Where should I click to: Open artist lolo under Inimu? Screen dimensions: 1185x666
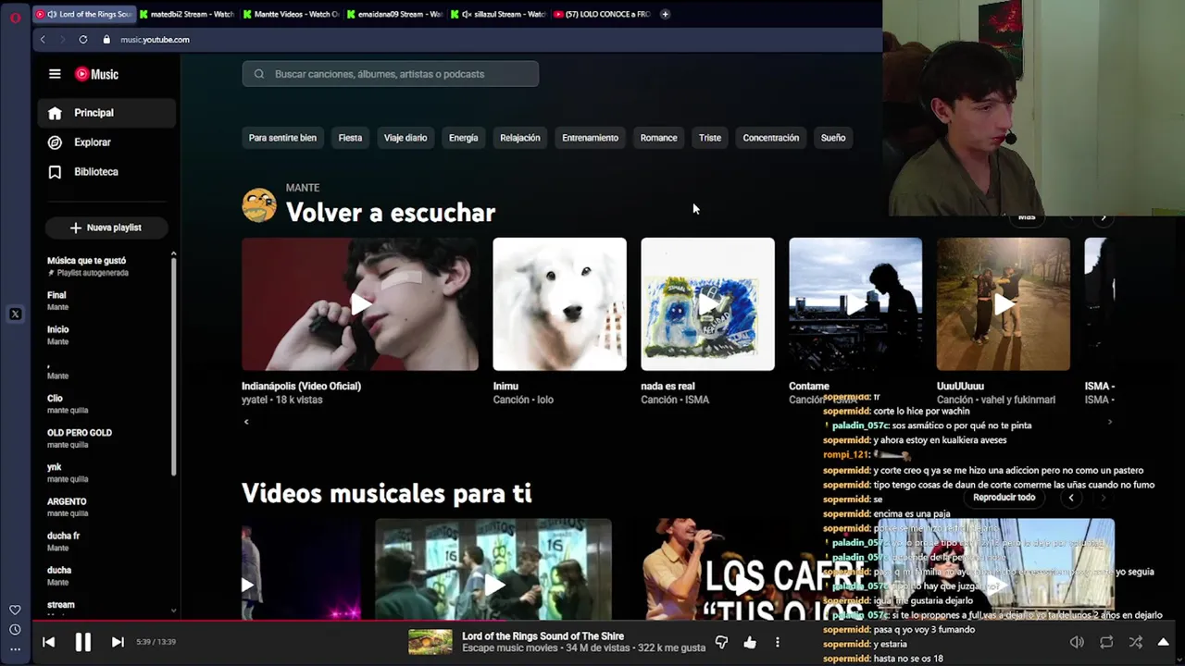545,400
